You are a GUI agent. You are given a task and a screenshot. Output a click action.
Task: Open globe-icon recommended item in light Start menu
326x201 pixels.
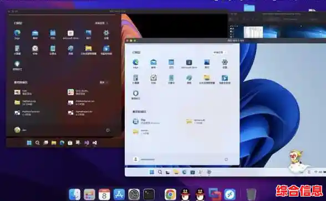[146, 121]
